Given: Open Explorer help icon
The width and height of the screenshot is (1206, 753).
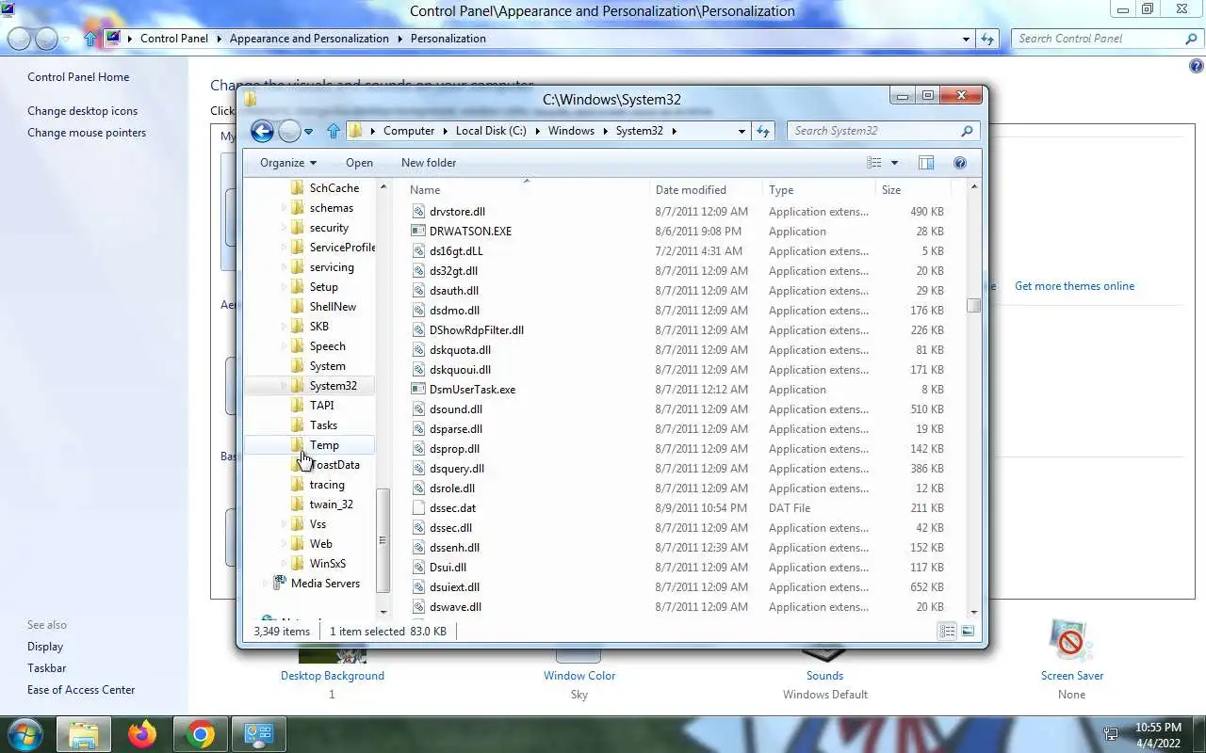Looking at the screenshot, I should (x=960, y=163).
